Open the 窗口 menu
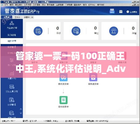Viewport: 140px width, 124px height. point(84,5)
